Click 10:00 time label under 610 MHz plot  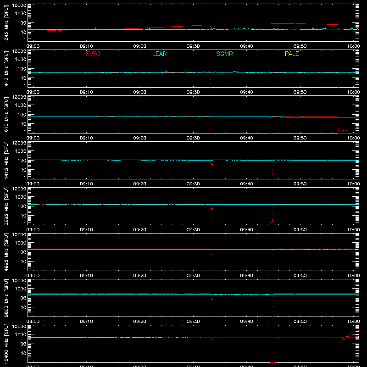point(353,138)
